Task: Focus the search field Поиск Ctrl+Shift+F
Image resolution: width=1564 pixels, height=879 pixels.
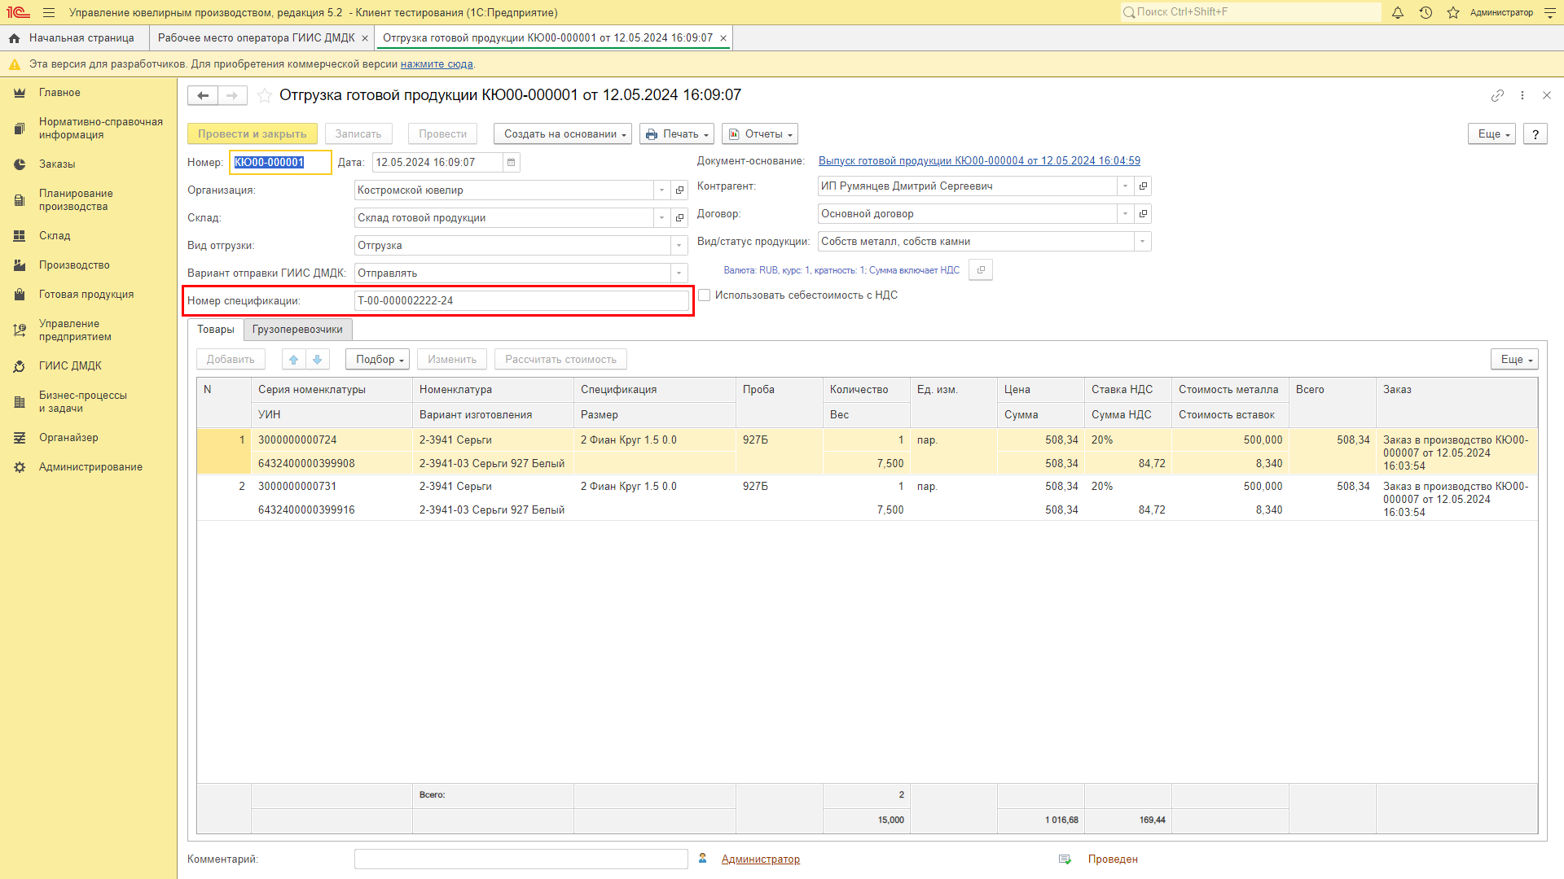Action: coord(1250,12)
